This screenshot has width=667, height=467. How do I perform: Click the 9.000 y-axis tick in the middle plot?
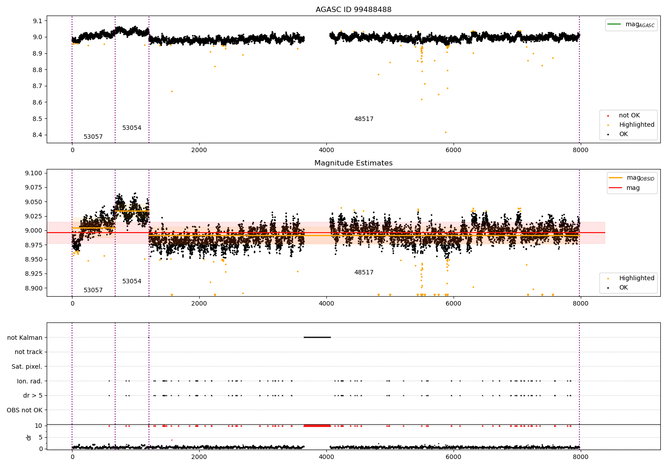(x=34, y=231)
